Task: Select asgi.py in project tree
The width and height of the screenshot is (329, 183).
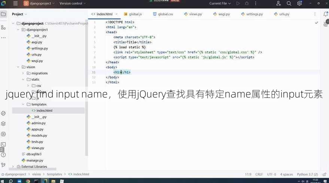Action: coord(37,42)
